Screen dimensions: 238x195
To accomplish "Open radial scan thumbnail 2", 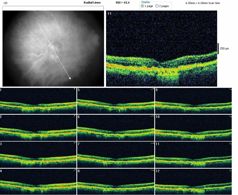I will pyautogui.click(x=38, y=128).
